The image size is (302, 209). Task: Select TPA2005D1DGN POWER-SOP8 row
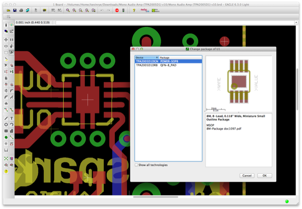(169, 61)
